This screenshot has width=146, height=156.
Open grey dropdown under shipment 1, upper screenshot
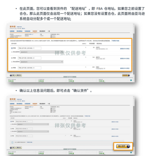42,52
